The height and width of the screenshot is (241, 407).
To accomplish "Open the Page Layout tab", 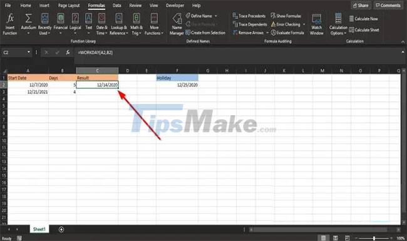I will 69,5.
